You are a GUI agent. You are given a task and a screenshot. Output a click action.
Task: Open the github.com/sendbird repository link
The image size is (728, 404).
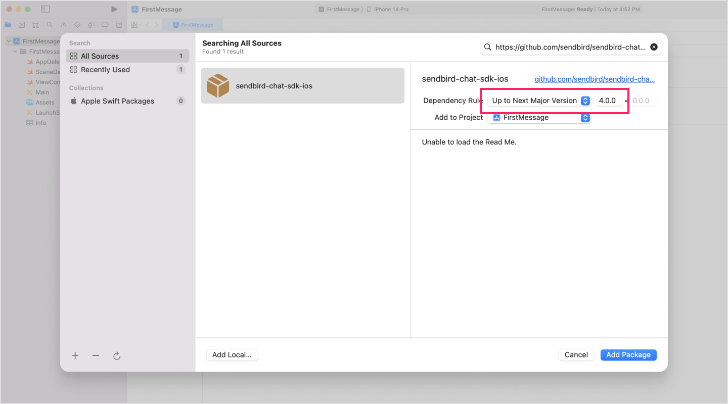[595, 79]
